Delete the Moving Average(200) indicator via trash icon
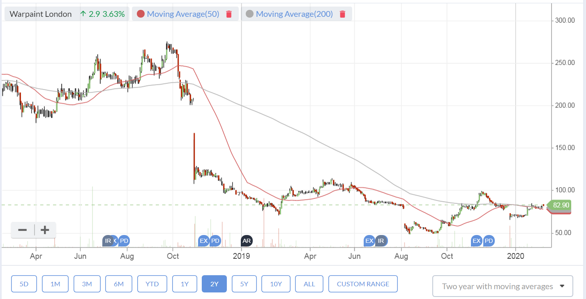 click(x=342, y=14)
